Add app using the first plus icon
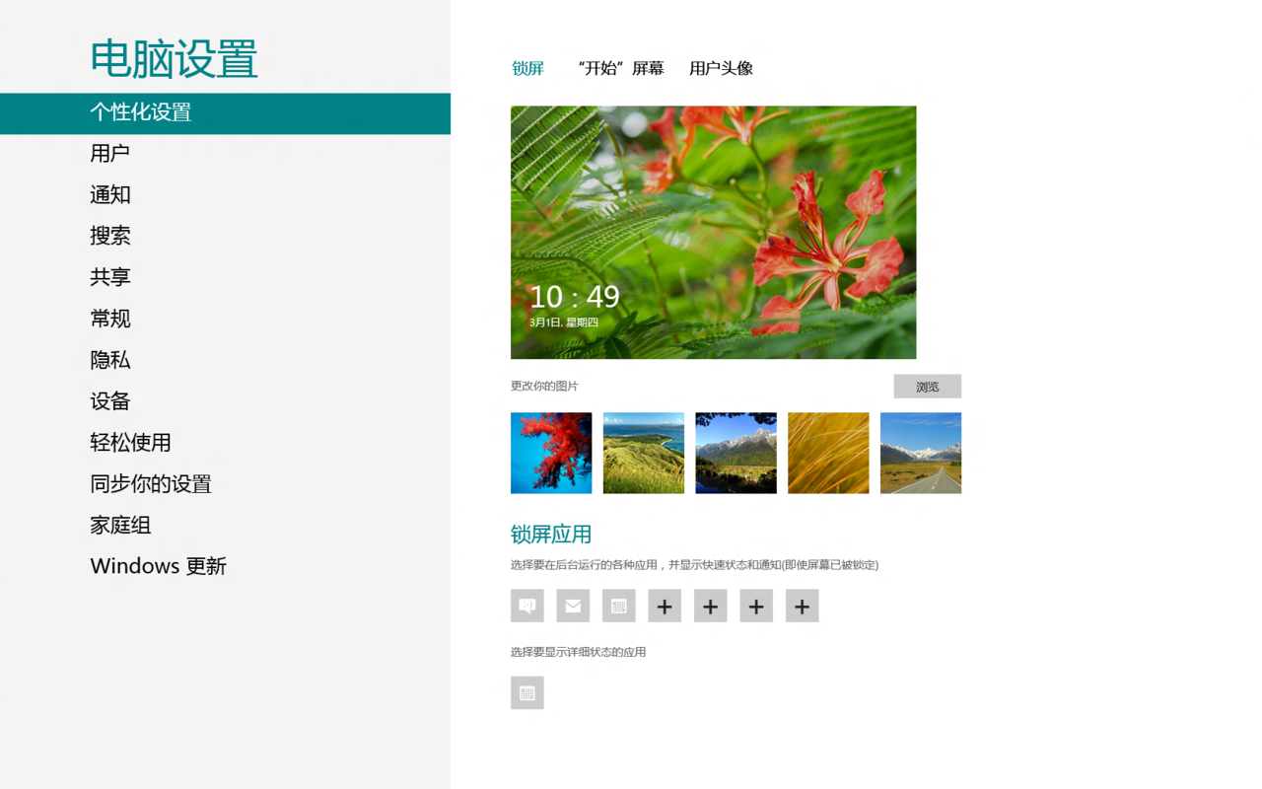The image size is (1262, 789). (x=665, y=606)
